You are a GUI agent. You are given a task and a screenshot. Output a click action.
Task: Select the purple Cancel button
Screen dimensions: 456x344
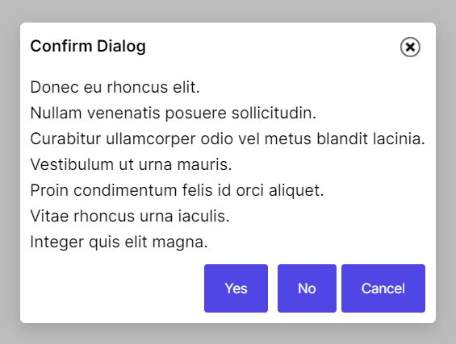pyautogui.click(x=383, y=288)
